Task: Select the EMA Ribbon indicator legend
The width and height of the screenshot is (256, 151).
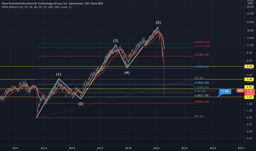Action: click(37, 7)
